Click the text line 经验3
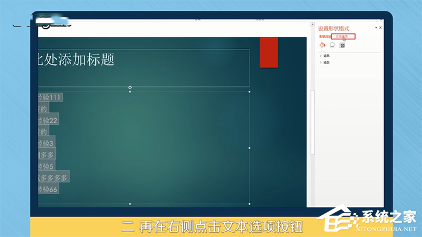Viewport: 422px width, 237px height. (46, 143)
